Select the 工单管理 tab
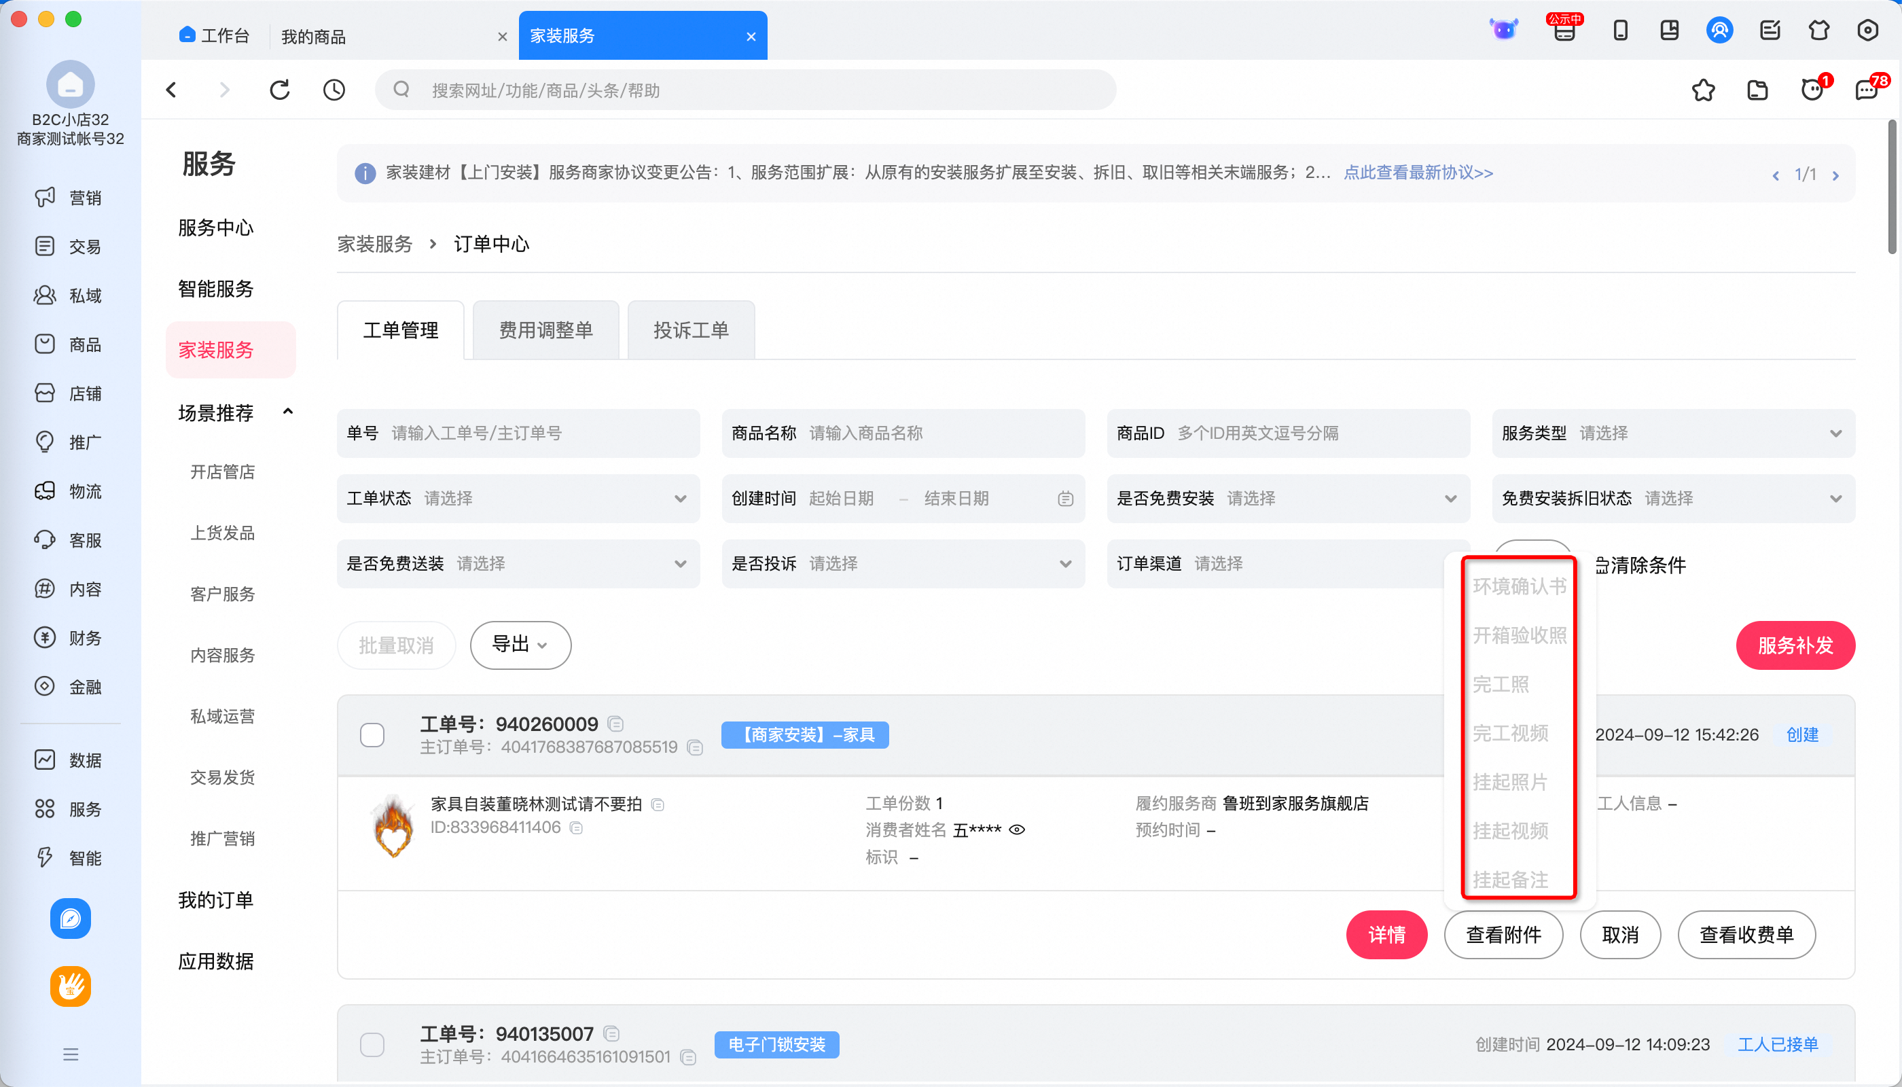Viewport: 1902px width, 1087px height. pos(400,330)
